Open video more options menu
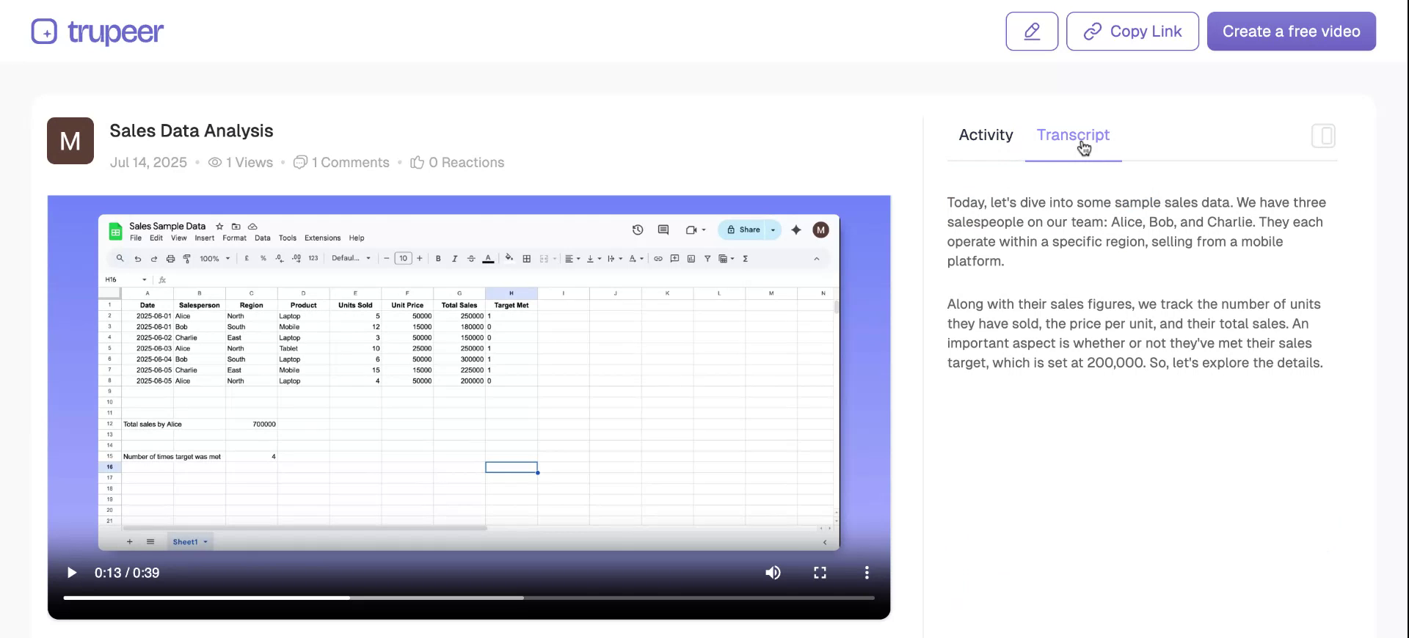Viewport: 1409px width, 638px height. click(x=867, y=573)
